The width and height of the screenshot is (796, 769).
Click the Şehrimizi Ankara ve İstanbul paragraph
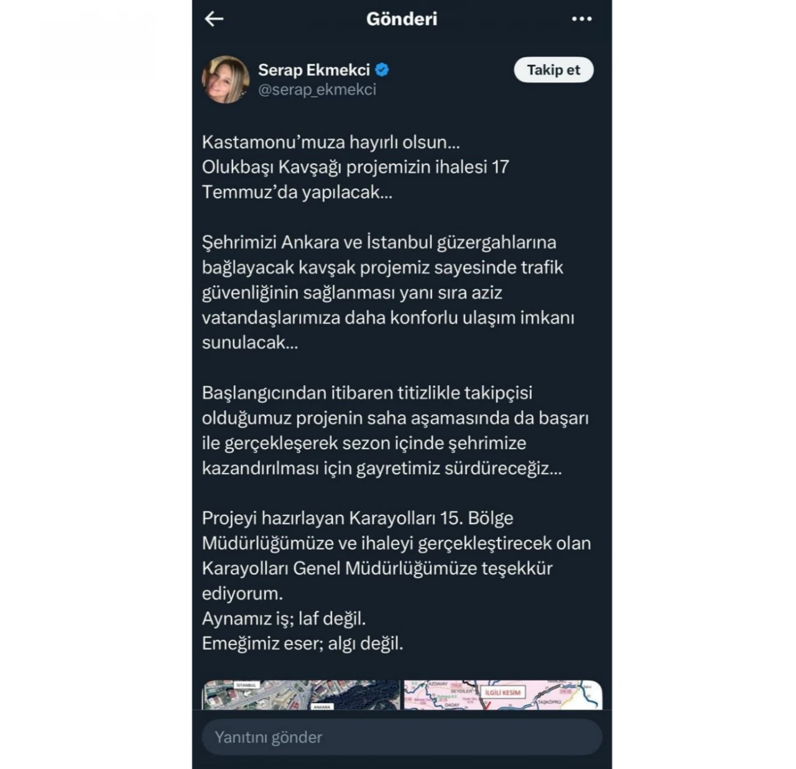(388, 292)
